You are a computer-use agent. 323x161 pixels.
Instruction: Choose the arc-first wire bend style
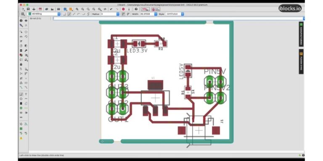(79, 14)
